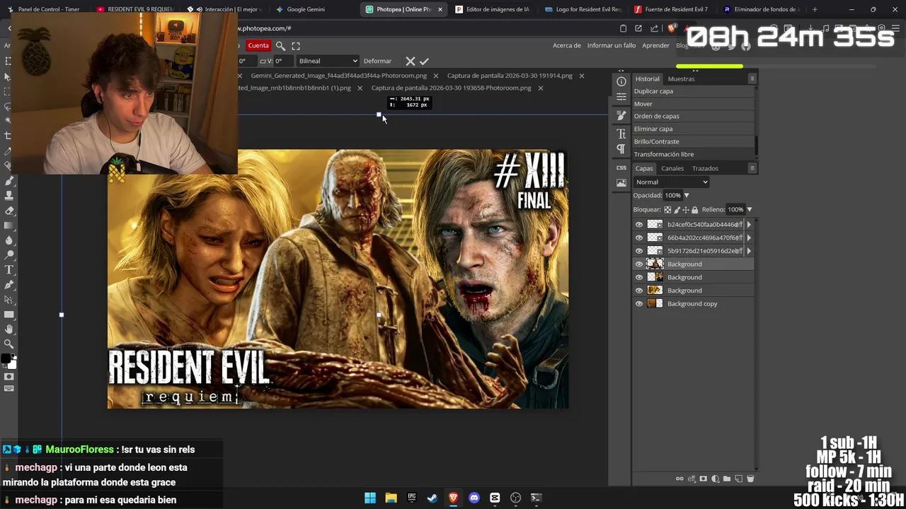Open the Info panel icon
Image resolution: width=906 pixels, height=509 pixels.
coord(621,81)
